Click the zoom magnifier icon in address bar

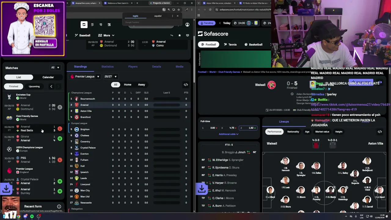click(169, 9)
